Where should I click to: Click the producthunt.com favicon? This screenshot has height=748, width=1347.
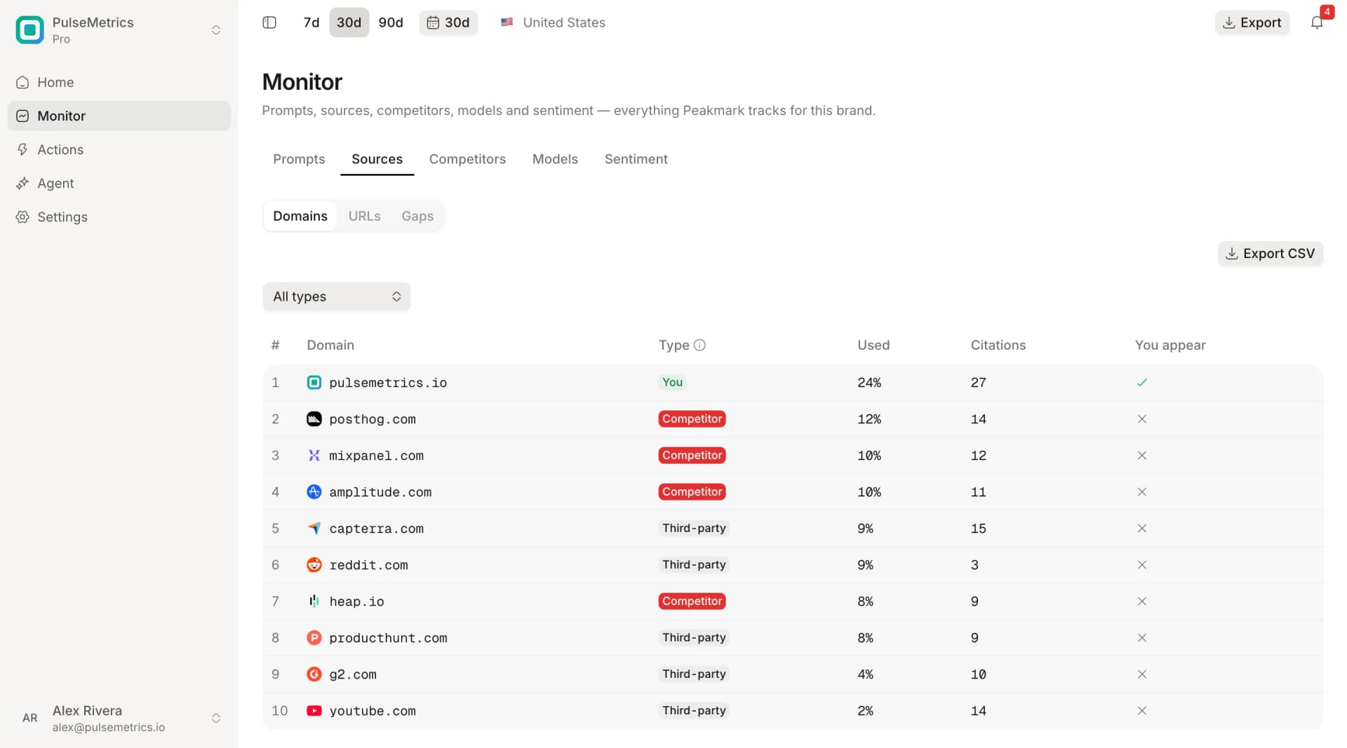[x=314, y=638]
